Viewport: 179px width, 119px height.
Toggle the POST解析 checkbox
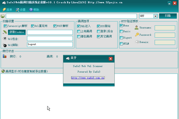point(55,26)
